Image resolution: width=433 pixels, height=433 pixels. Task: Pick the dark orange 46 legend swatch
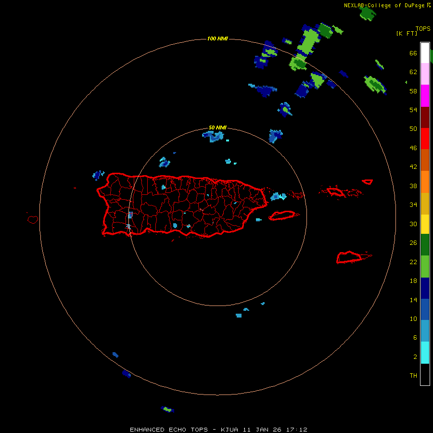[425, 160]
